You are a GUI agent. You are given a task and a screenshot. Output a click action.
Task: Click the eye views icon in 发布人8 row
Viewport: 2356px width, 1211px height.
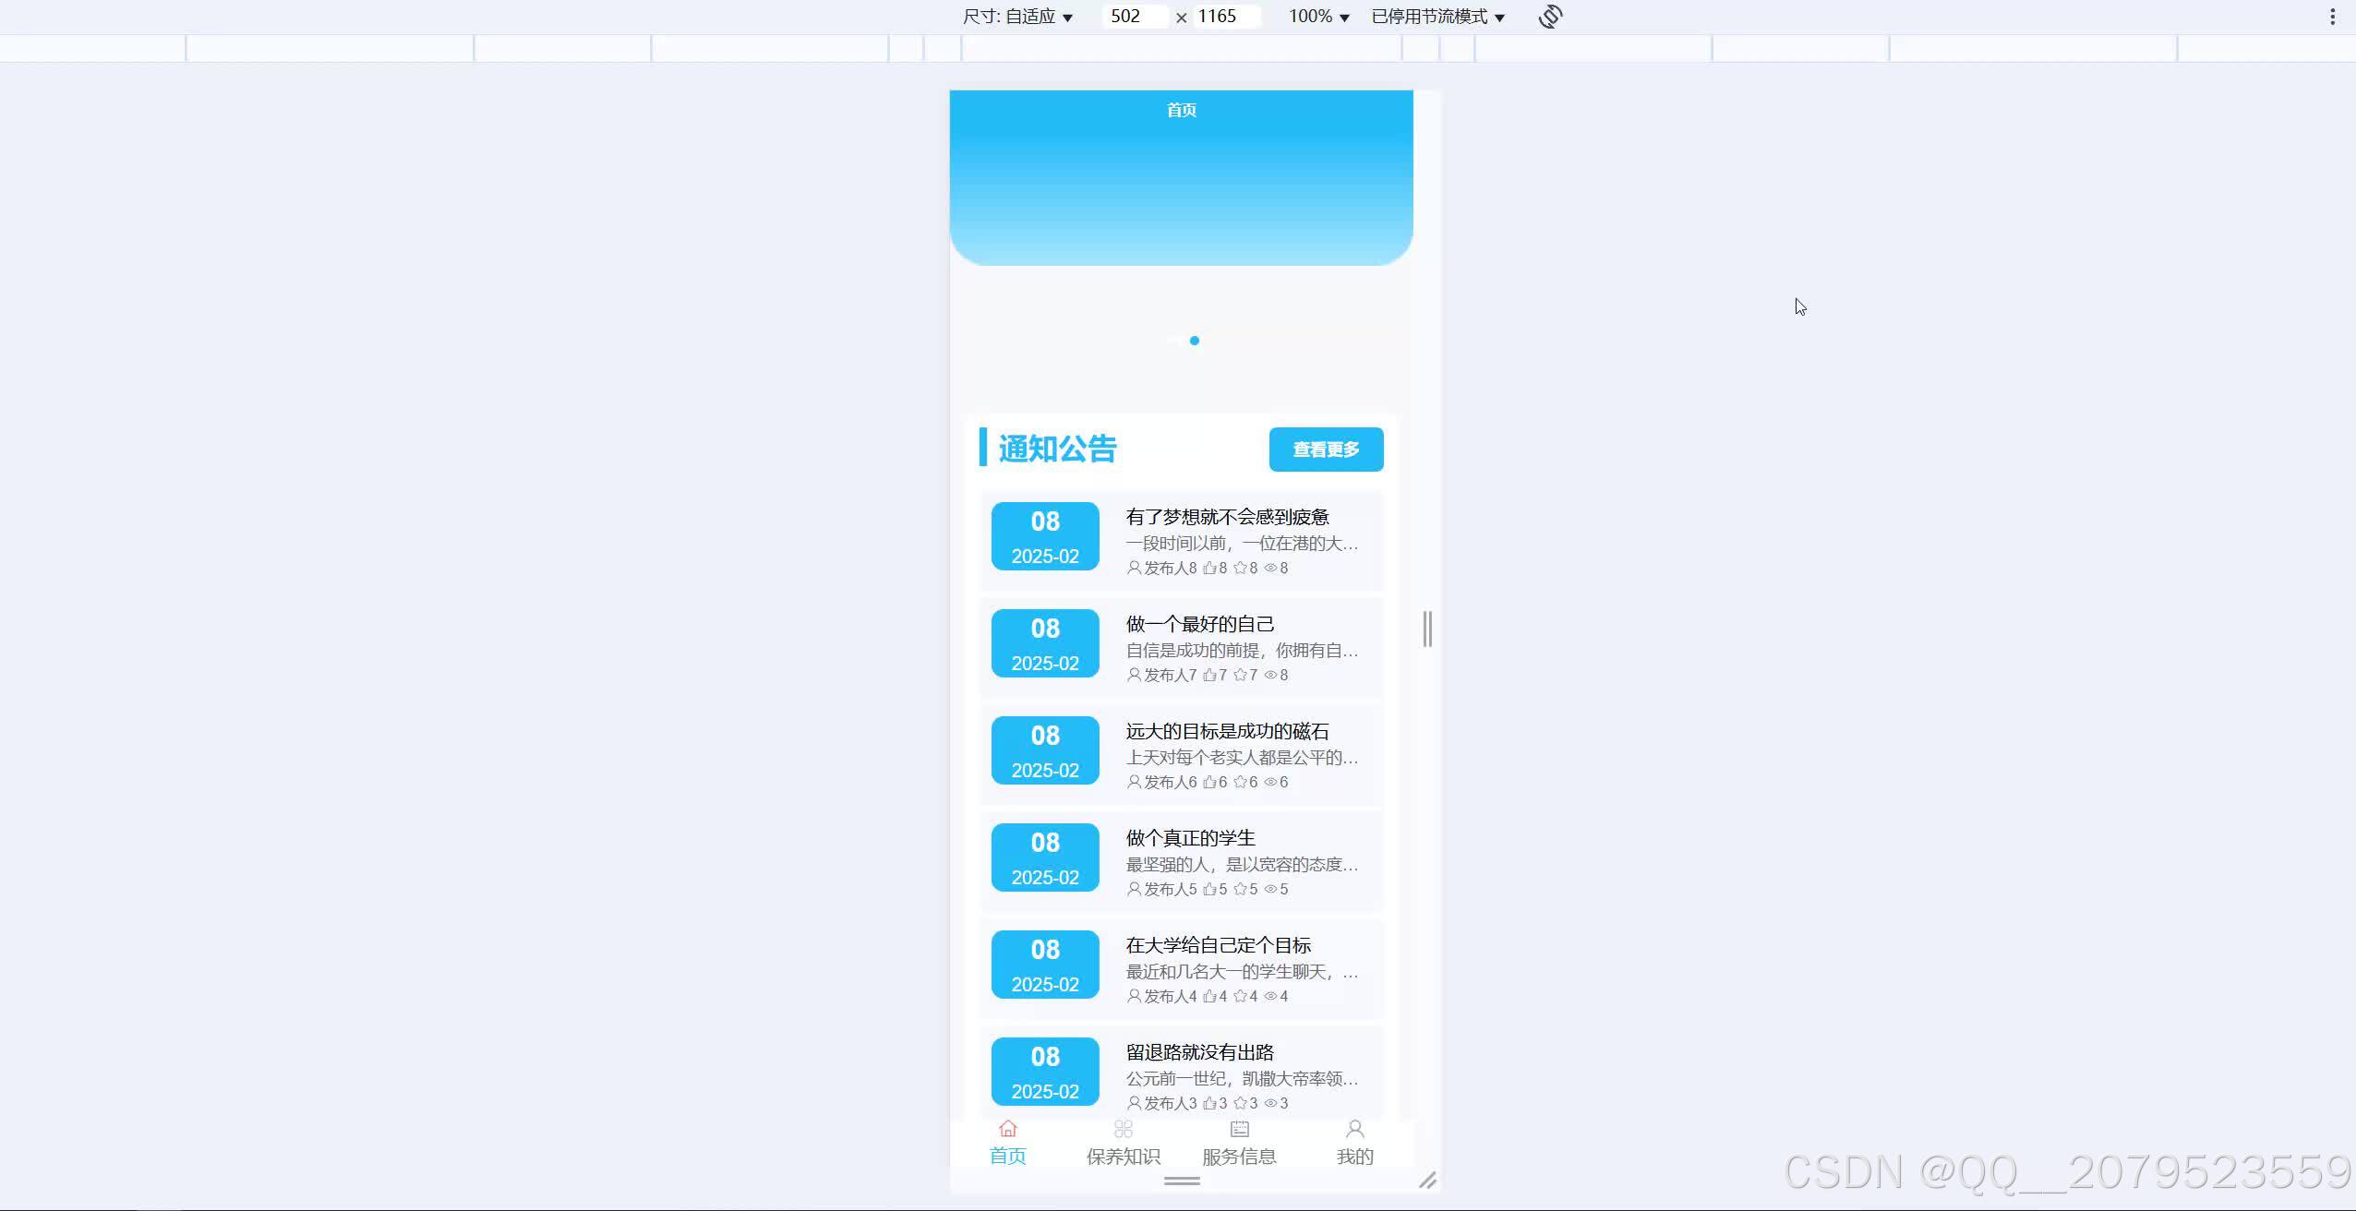pyautogui.click(x=1270, y=568)
